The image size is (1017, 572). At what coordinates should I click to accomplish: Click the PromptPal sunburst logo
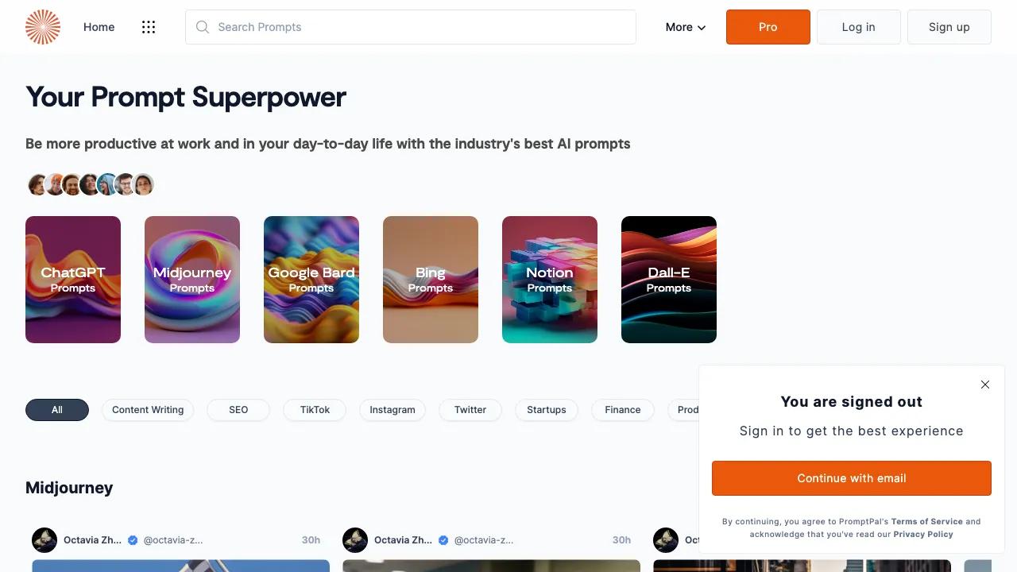(x=43, y=27)
